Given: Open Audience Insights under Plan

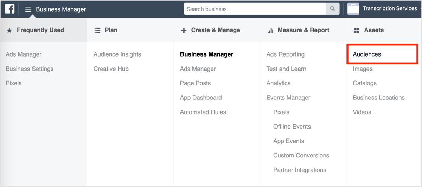Looking at the screenshot, I should (x=117, y=54).
